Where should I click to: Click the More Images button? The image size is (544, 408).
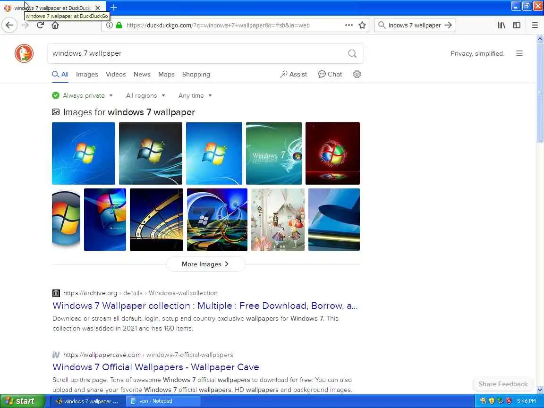click(205, 264)
